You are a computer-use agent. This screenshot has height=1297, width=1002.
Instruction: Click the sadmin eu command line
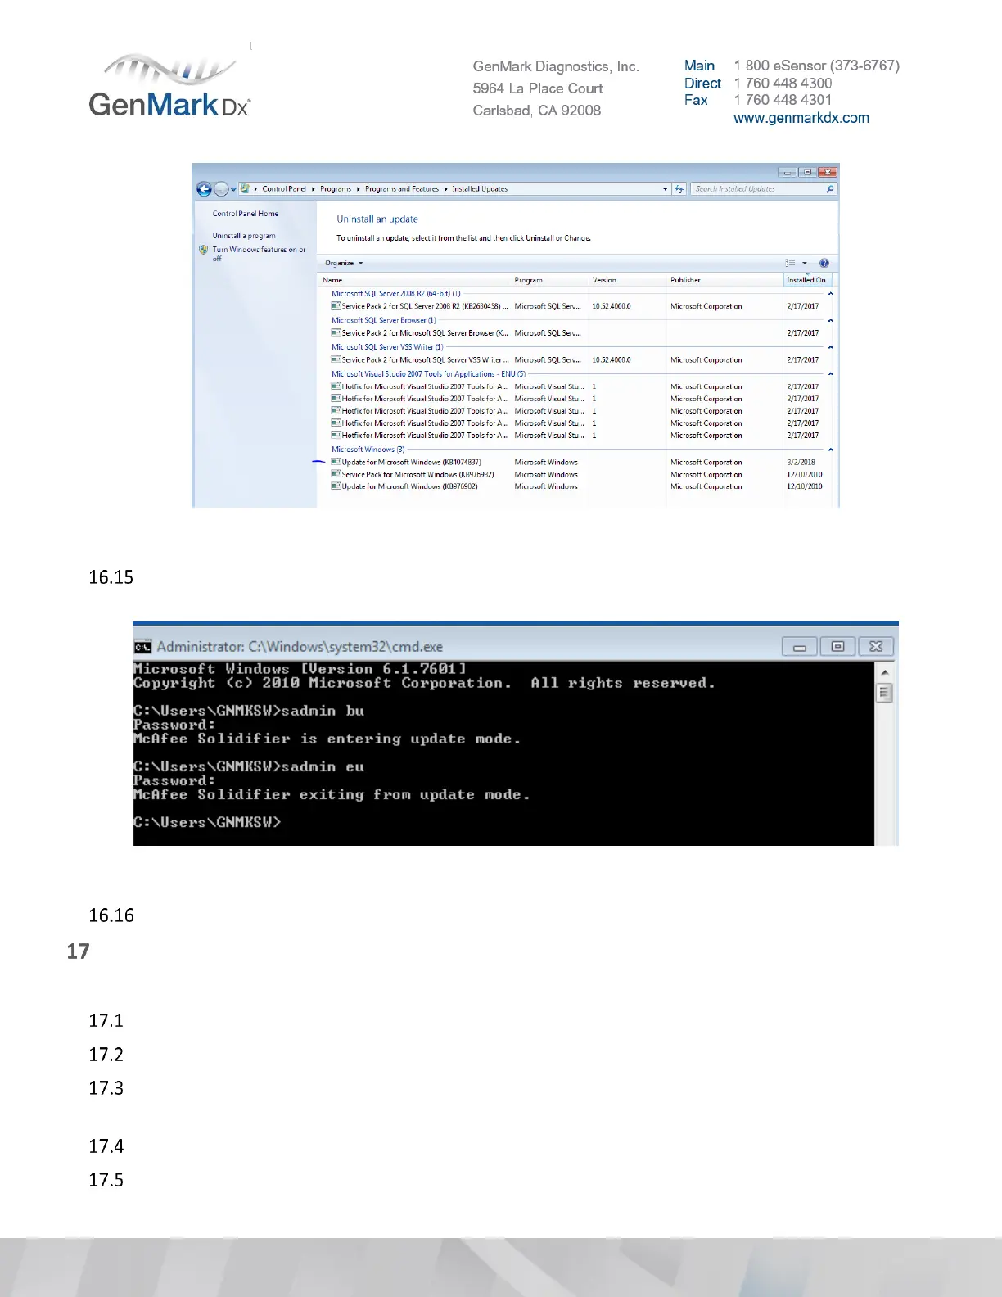click(x=249, y=766)
